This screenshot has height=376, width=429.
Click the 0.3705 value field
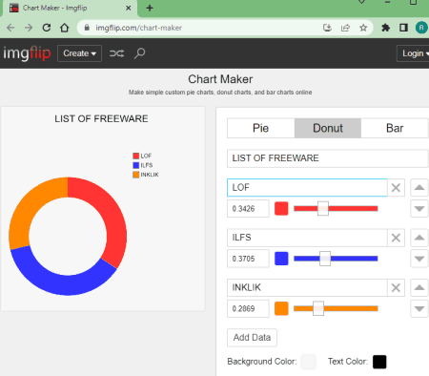(248, 259)
